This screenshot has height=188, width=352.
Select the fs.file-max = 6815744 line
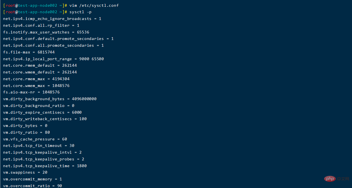(x=29, y=52)
